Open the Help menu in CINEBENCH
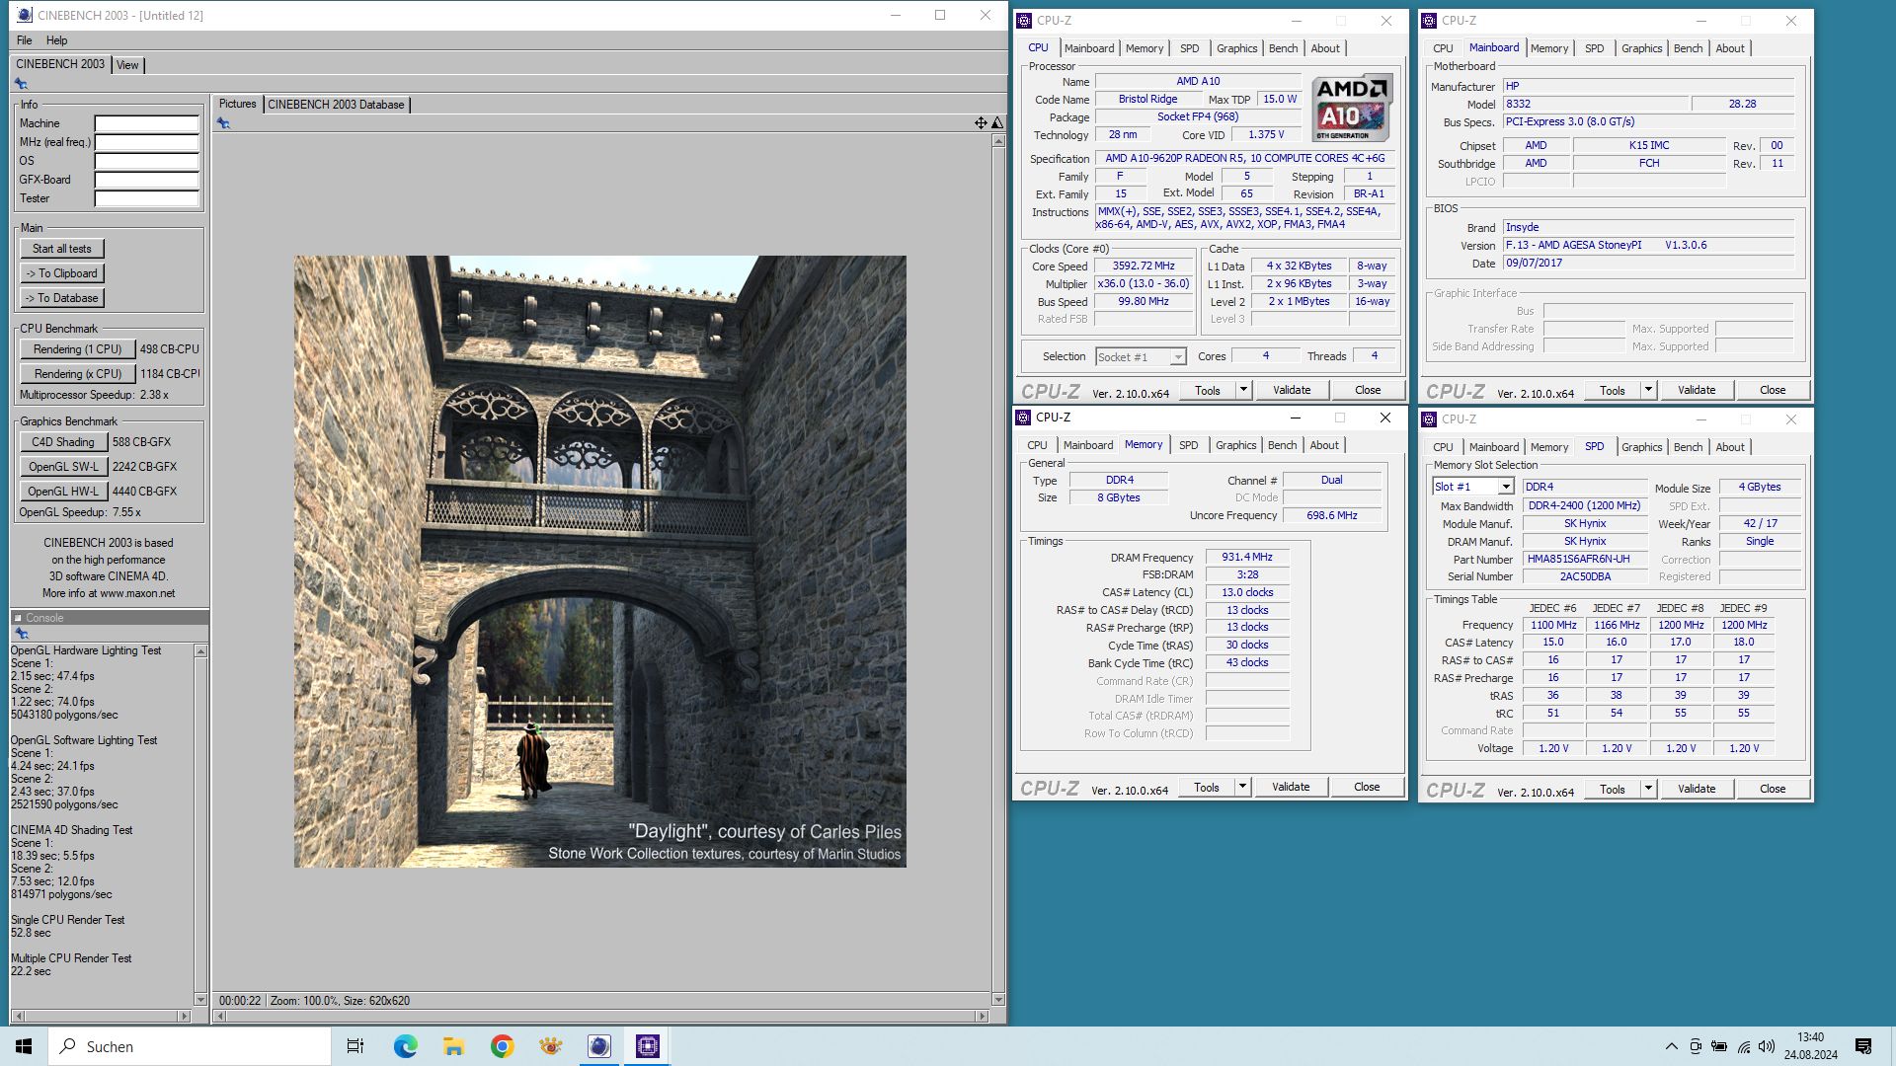Image resolution: width=1896 pixels, height=1066 pixels. pos(57,40)
